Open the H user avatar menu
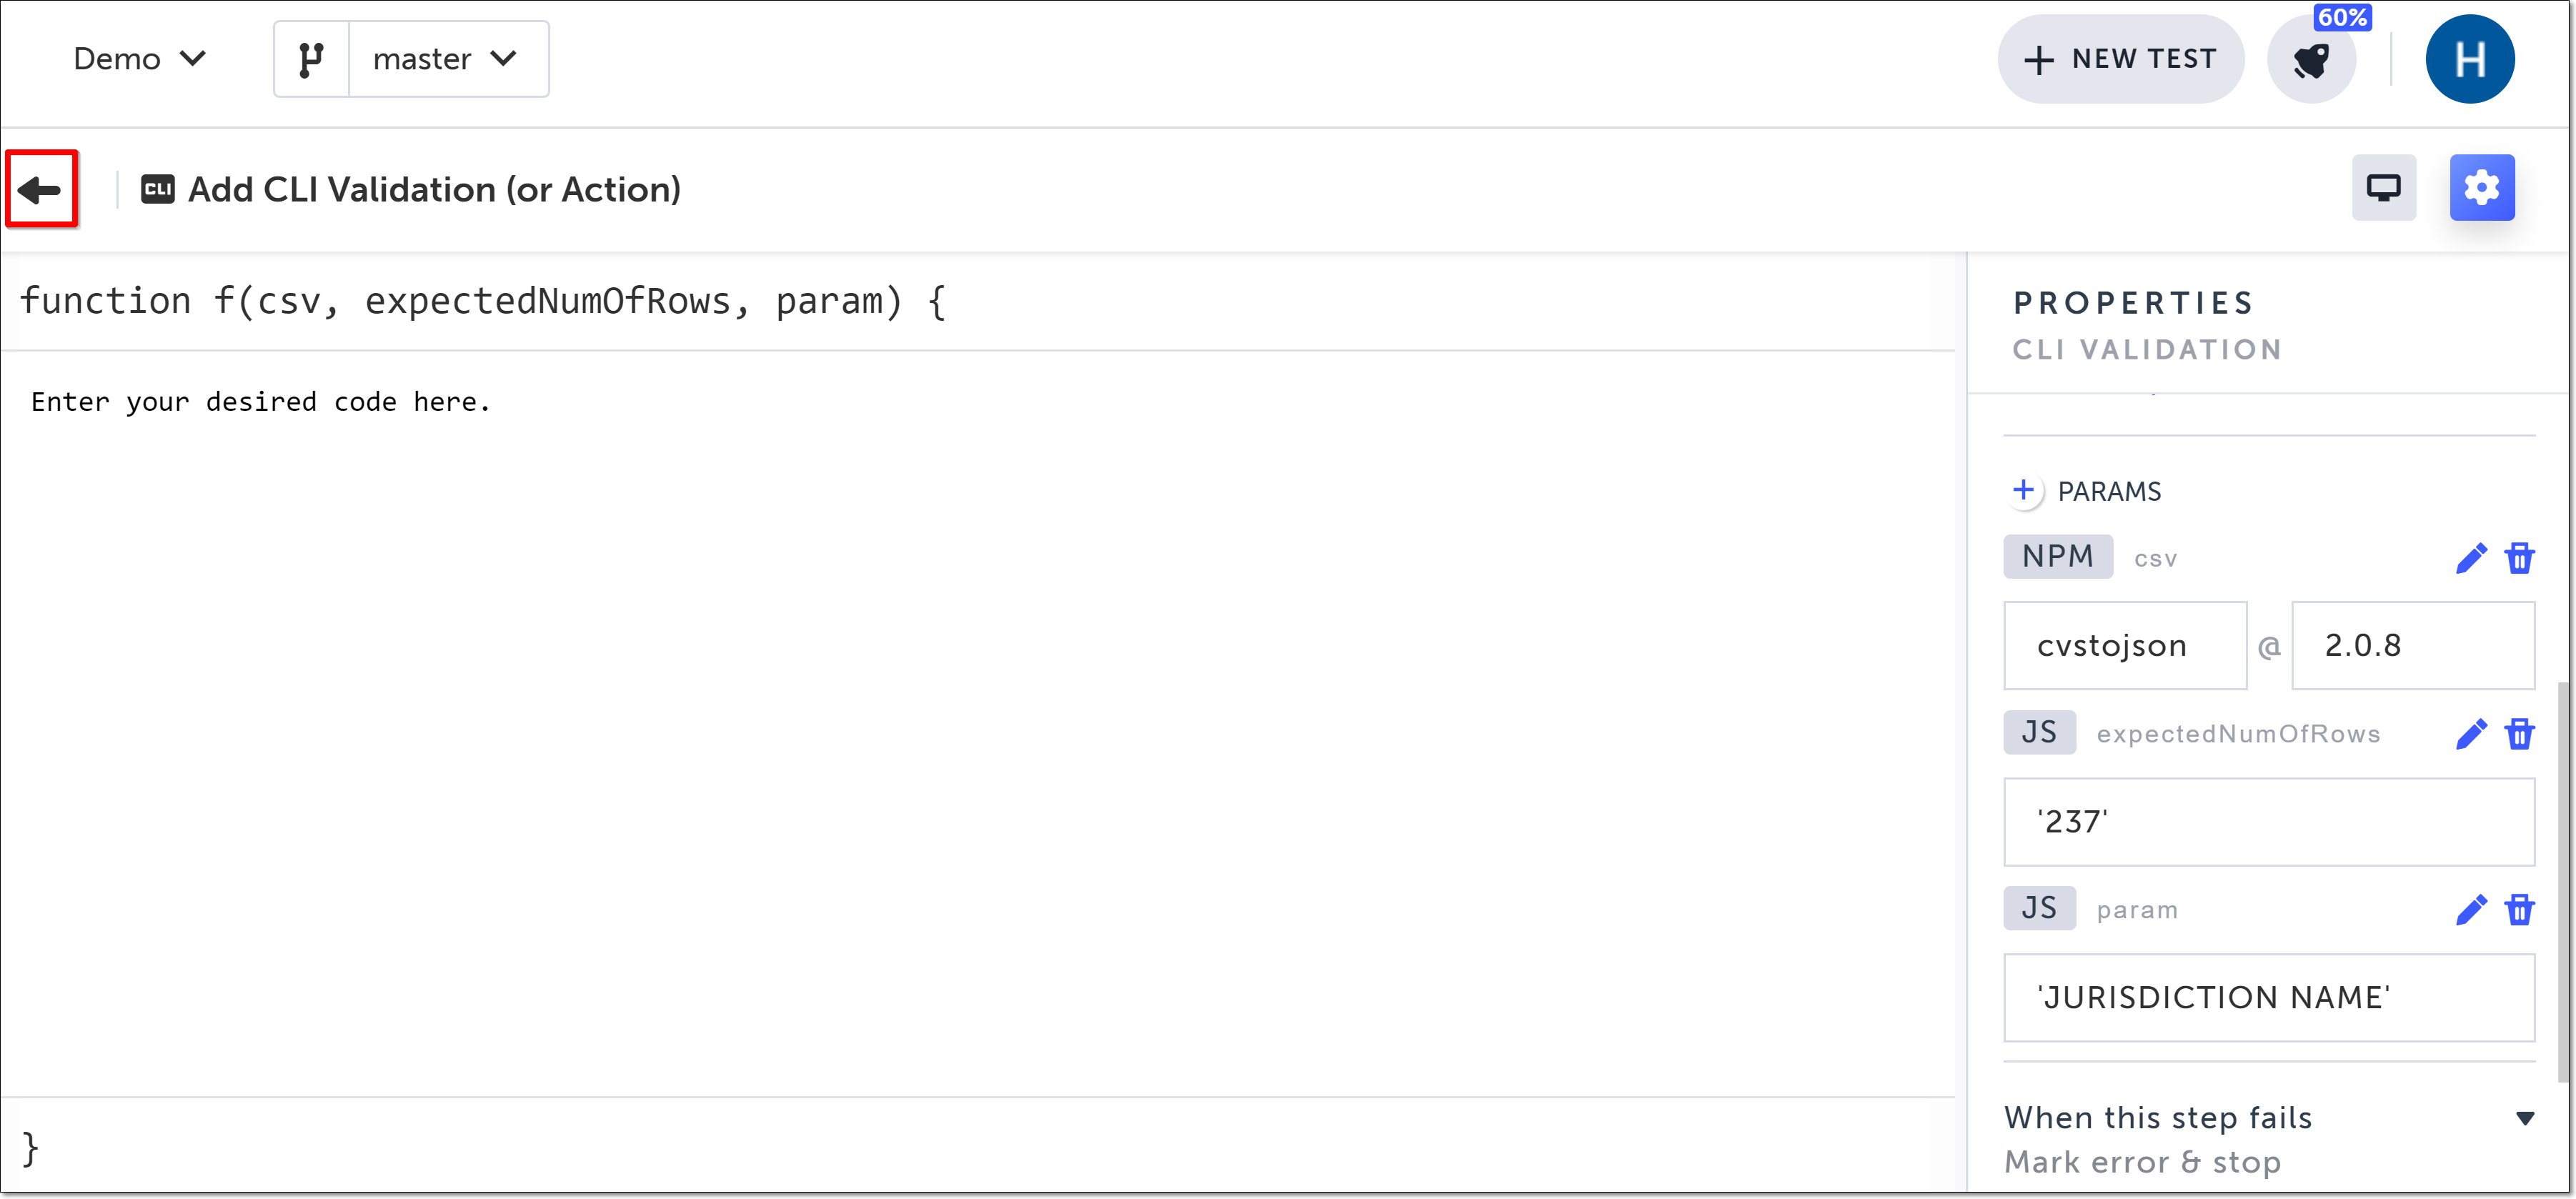The width and height of the screenshot is (2576, 1199). point(2469,59)
